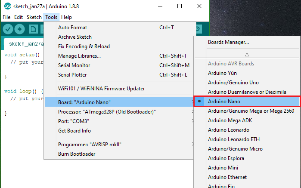Click the void loop() code line
The width and height of the screenshot is (301, 188).
[24, 91]
